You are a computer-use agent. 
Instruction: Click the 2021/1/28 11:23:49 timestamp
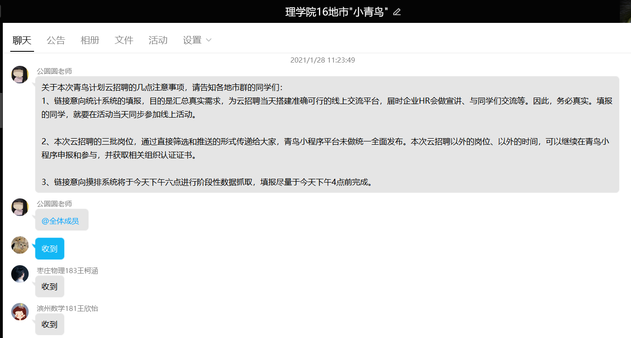tap(323, 60)
